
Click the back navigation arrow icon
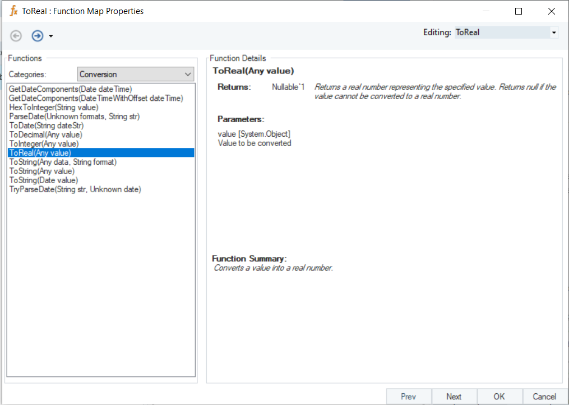click(16, 36)
